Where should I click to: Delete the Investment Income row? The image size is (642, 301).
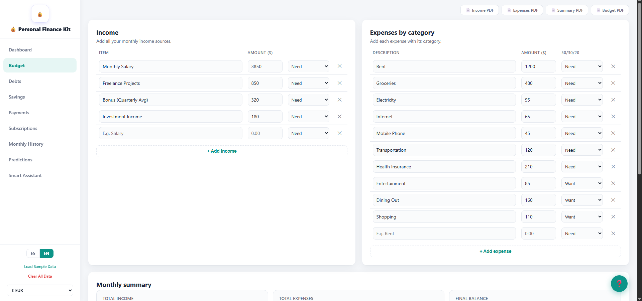339,116
